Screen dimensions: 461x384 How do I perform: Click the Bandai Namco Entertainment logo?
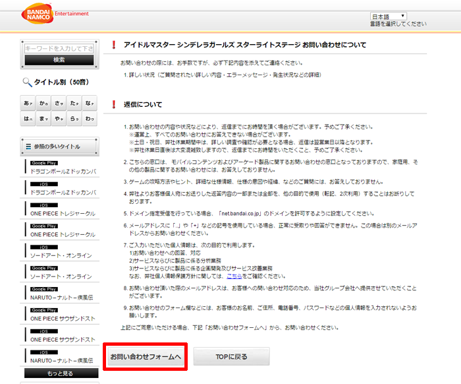(55, 14)
